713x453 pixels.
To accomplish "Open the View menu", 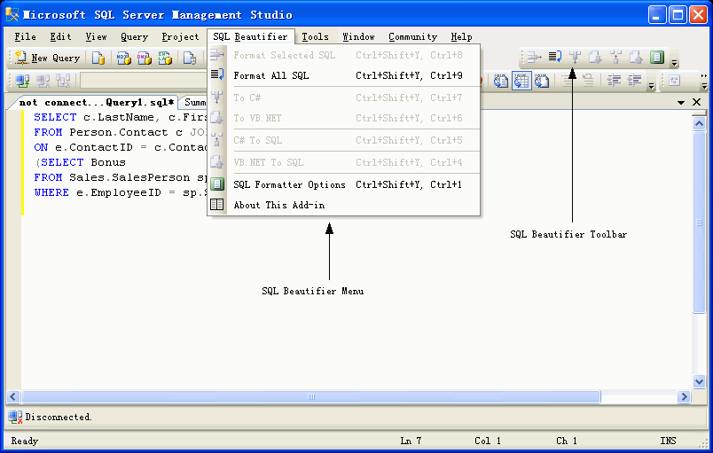I will (96, 37).
